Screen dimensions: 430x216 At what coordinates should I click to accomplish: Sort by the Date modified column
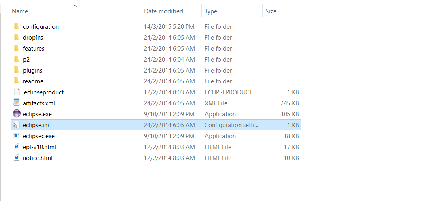[163, 11]
